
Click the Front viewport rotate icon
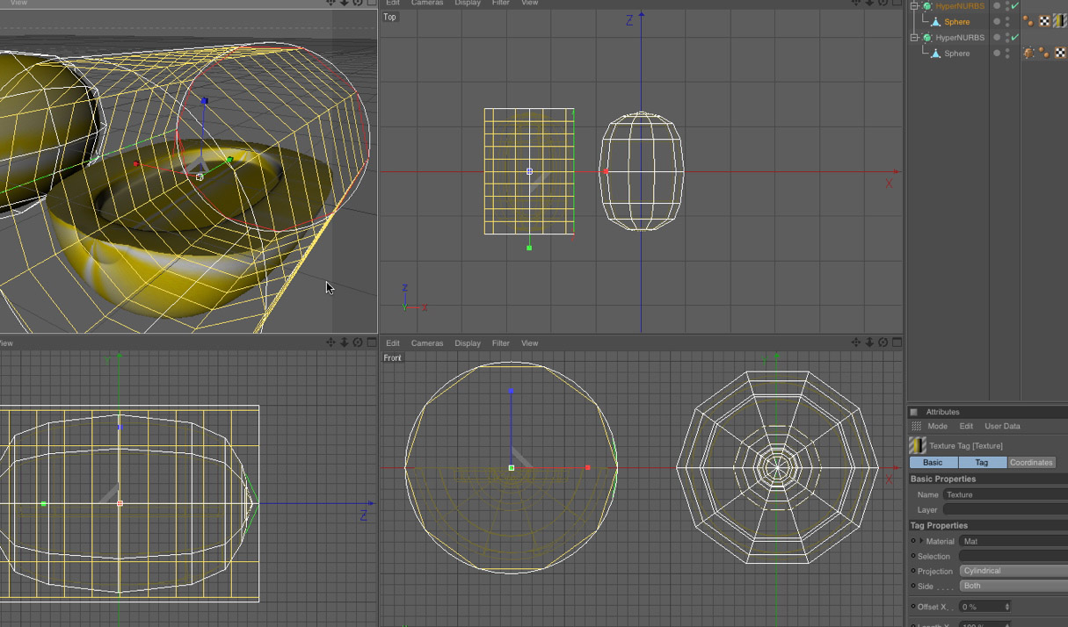(x=883, y=342)
